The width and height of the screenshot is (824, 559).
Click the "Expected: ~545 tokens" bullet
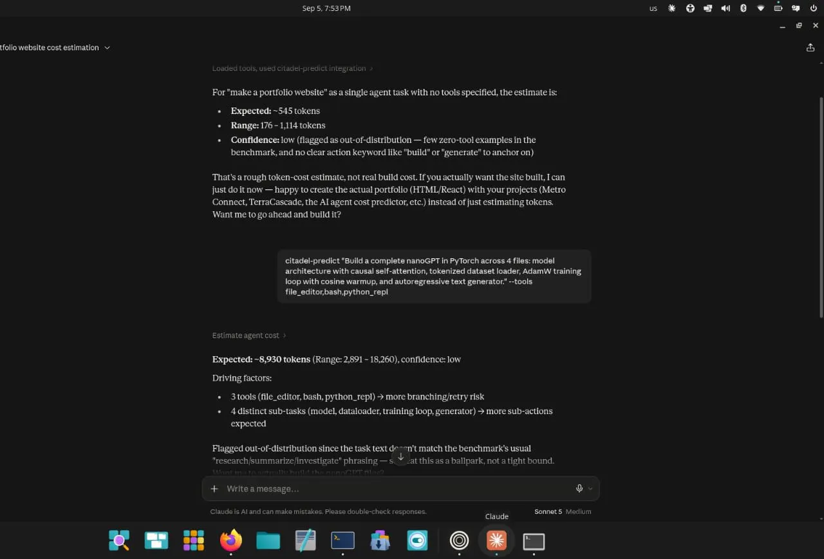click(x=276, y=111)
